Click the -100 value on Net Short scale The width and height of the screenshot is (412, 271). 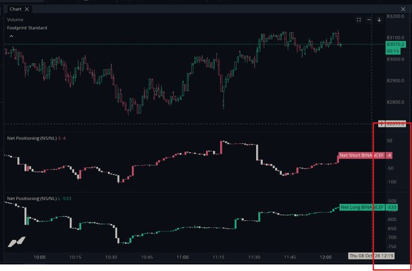[x=391, y=182]
